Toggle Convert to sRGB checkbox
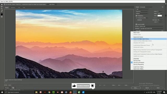 pos(136,24)
